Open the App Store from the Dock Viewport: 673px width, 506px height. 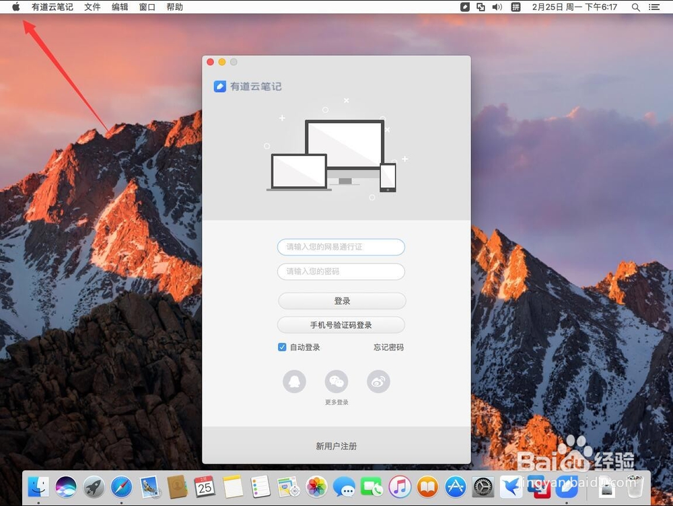(456, 487)
